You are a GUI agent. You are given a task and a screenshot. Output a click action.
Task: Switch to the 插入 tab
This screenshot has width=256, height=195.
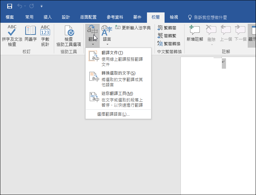tap(48, 17)
